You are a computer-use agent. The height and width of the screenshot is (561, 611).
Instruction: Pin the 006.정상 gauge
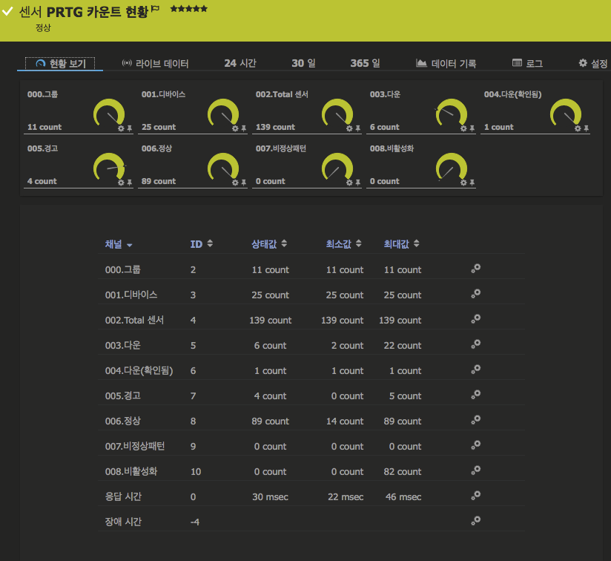click(243, 183)
